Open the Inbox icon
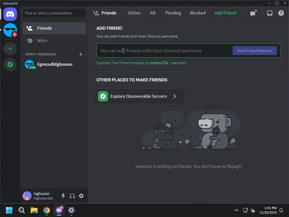Viewport: 289px width, 217px height. [x=270, y=13]
